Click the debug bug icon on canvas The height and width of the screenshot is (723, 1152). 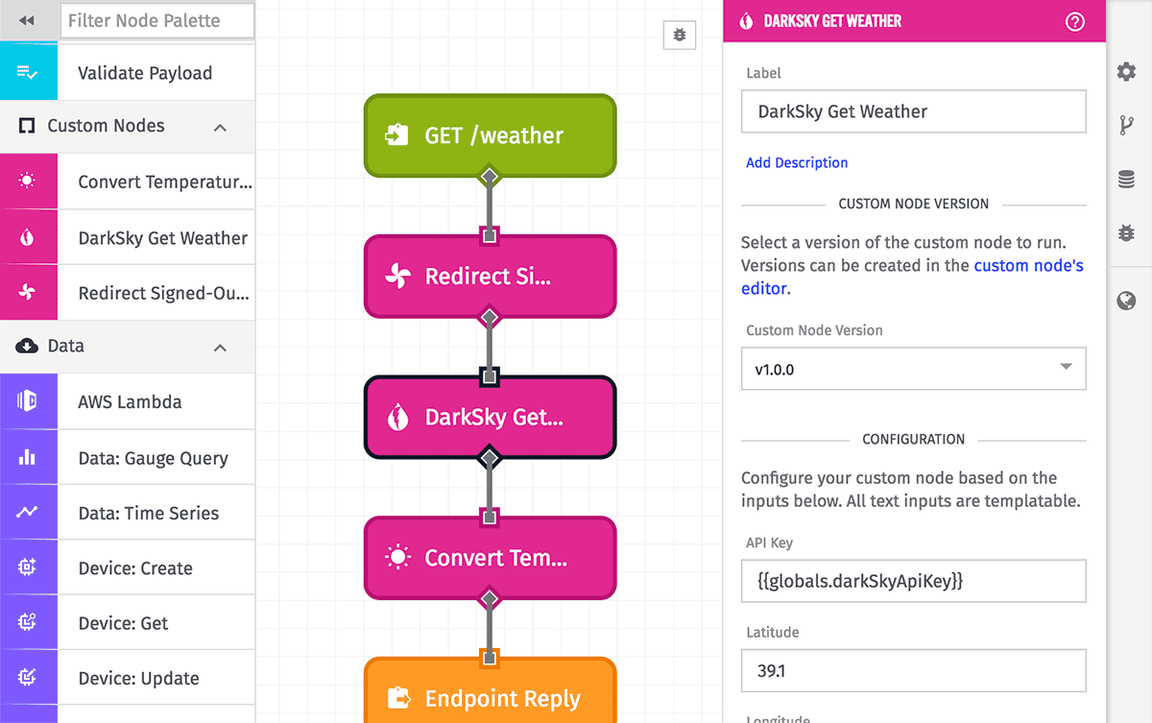(x=680, y=35)
